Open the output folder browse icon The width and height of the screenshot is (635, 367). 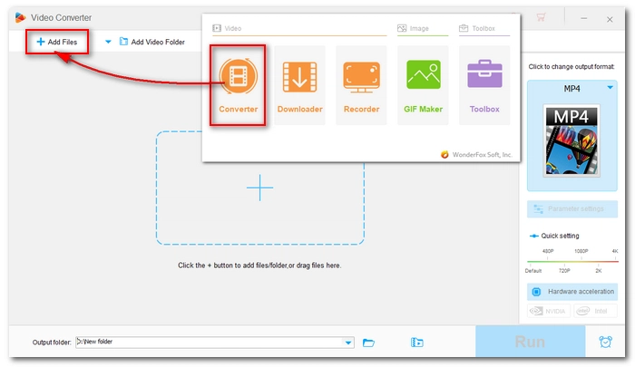click(x=368, y=343)
